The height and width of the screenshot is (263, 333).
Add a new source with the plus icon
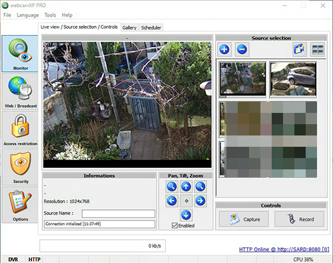point(224,49)
